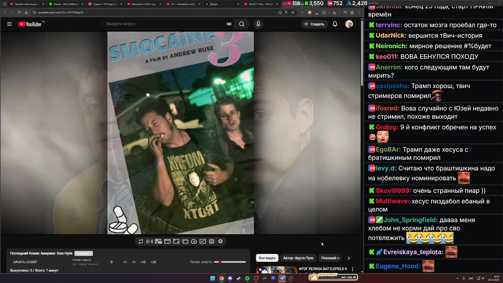Go to YouTube home via logo

29,24
